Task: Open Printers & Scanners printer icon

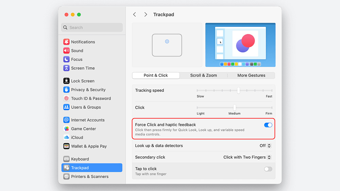Action: [x=66, y=176]
